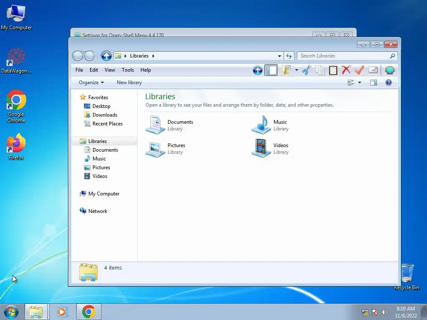The image size is (427, 320).
Task: Select Pictures in navigation tree
Action: [97, 167]
